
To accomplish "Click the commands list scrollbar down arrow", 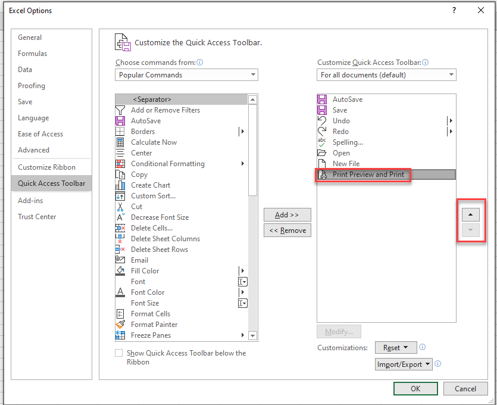I will [252, 336].
